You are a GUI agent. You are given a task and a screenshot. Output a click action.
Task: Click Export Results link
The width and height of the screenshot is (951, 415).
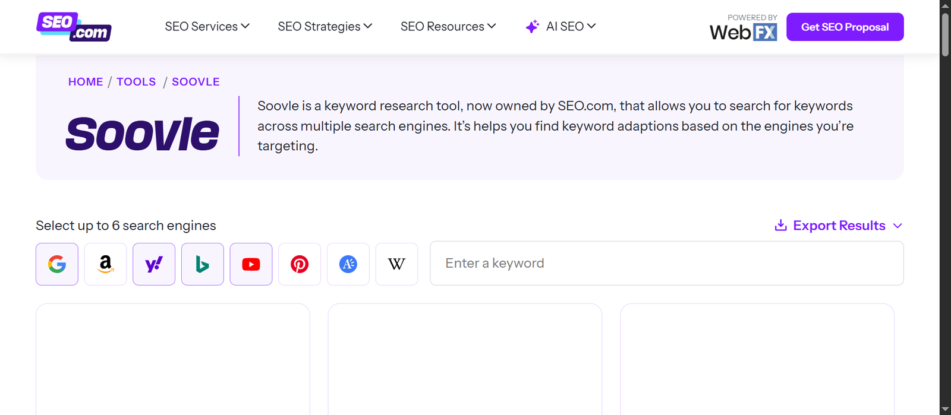(839, 226)
